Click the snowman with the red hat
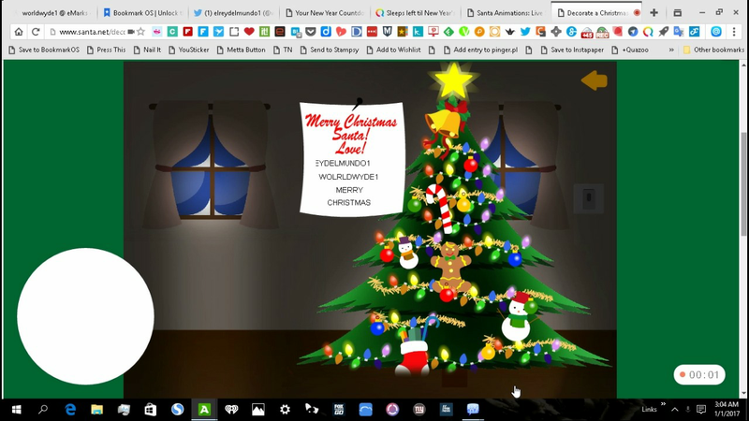749x421 pixels. click(x=516, y=316)
